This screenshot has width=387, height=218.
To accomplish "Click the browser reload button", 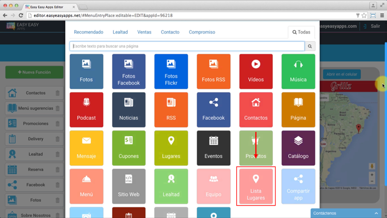I will [21, 15].
